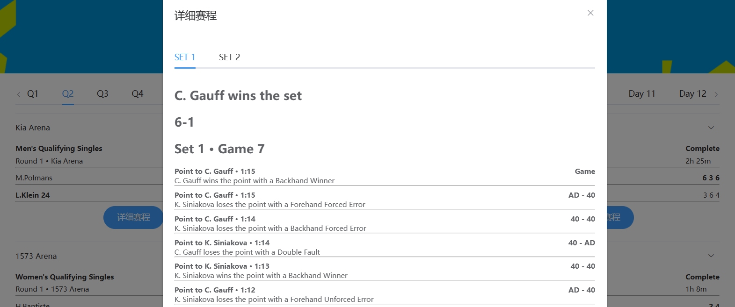Go to the Q3 tab

[x=102, y=94]
